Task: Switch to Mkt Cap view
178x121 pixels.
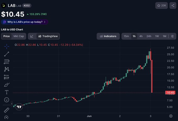Action: coord(19,36)
